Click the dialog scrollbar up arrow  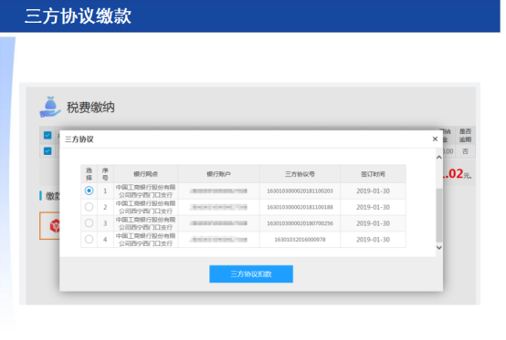tap(439, 158)
